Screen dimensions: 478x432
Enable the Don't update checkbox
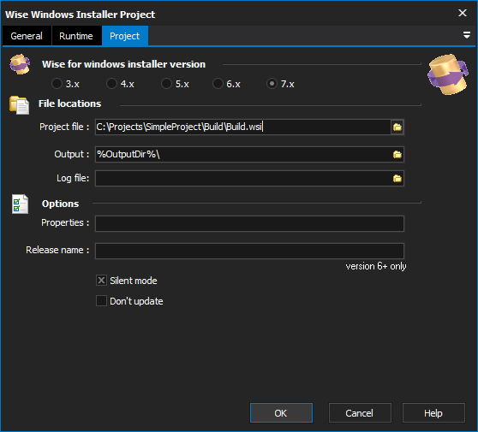[x=101, y=301]
